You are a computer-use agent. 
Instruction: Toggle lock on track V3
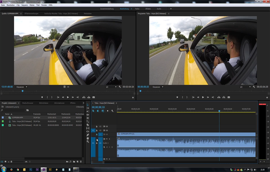point(97,127)
